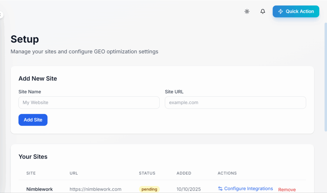Remove the Nimblework site
The image size is (327, 193).
pyautogui.click(x=287, y=189)
